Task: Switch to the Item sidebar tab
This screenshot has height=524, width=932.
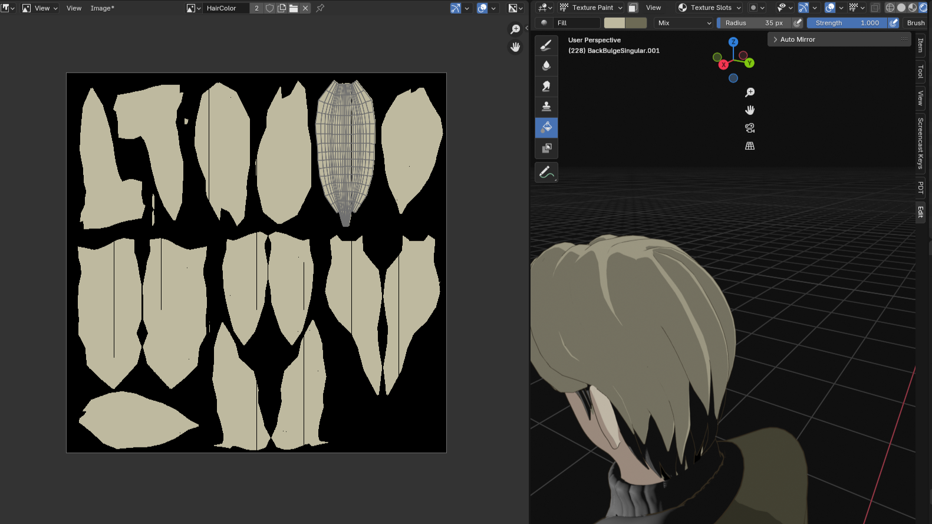Action: pos(921,45)
